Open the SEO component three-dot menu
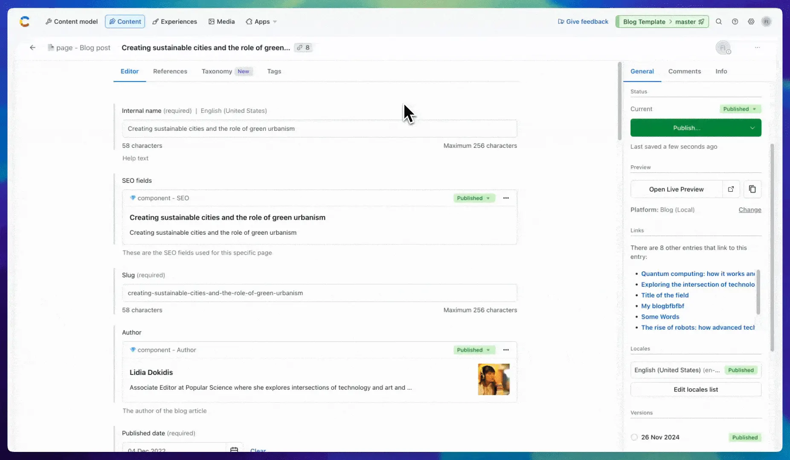The width and height of the screenshot is (790, 460). [506, 198]
